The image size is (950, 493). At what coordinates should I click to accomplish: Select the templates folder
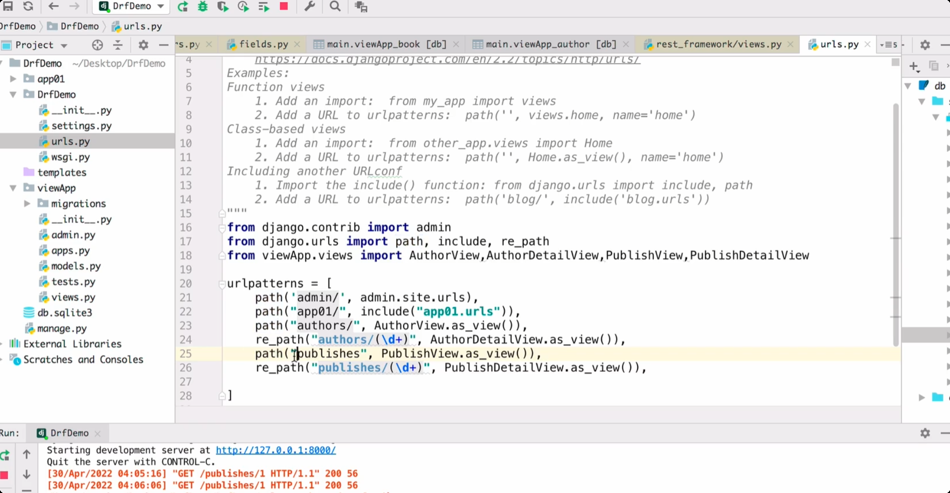[62, 173]
